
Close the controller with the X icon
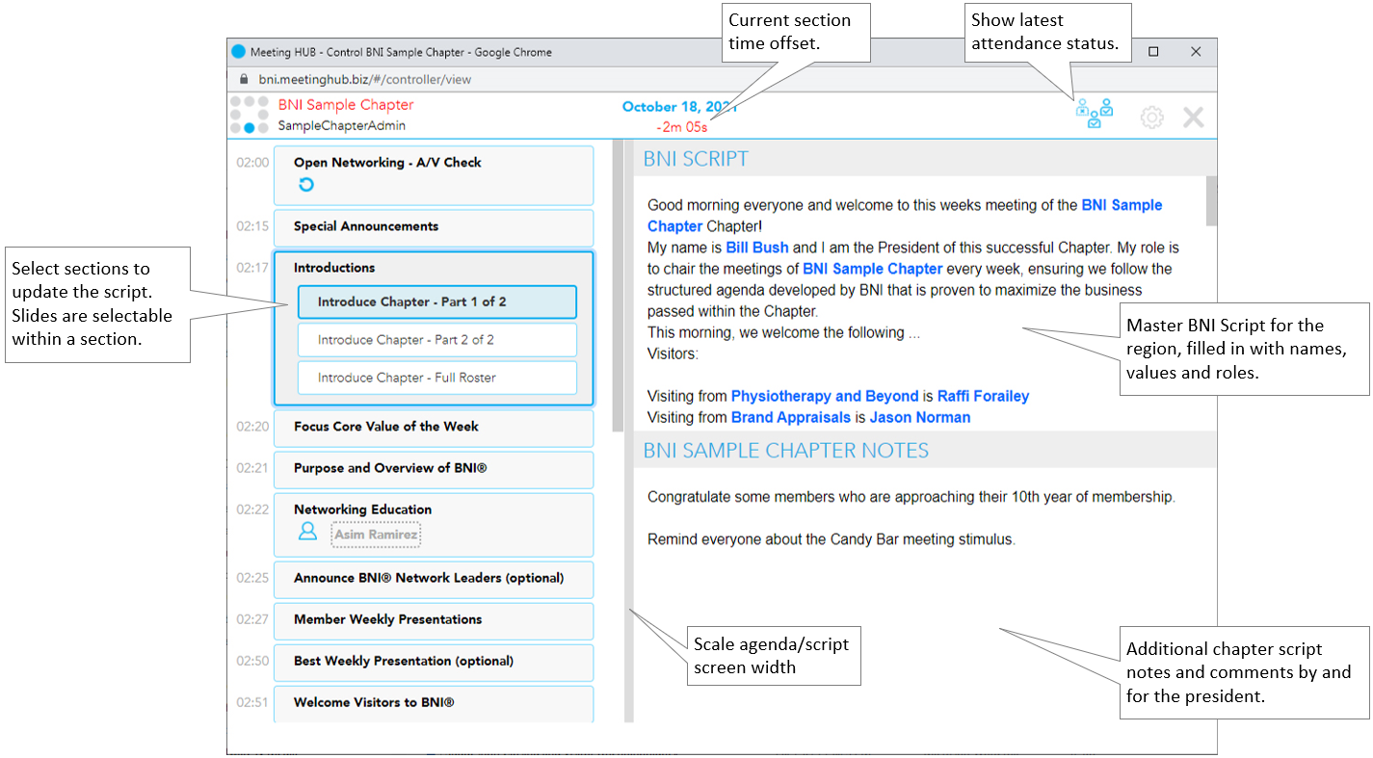[1193, 118]
